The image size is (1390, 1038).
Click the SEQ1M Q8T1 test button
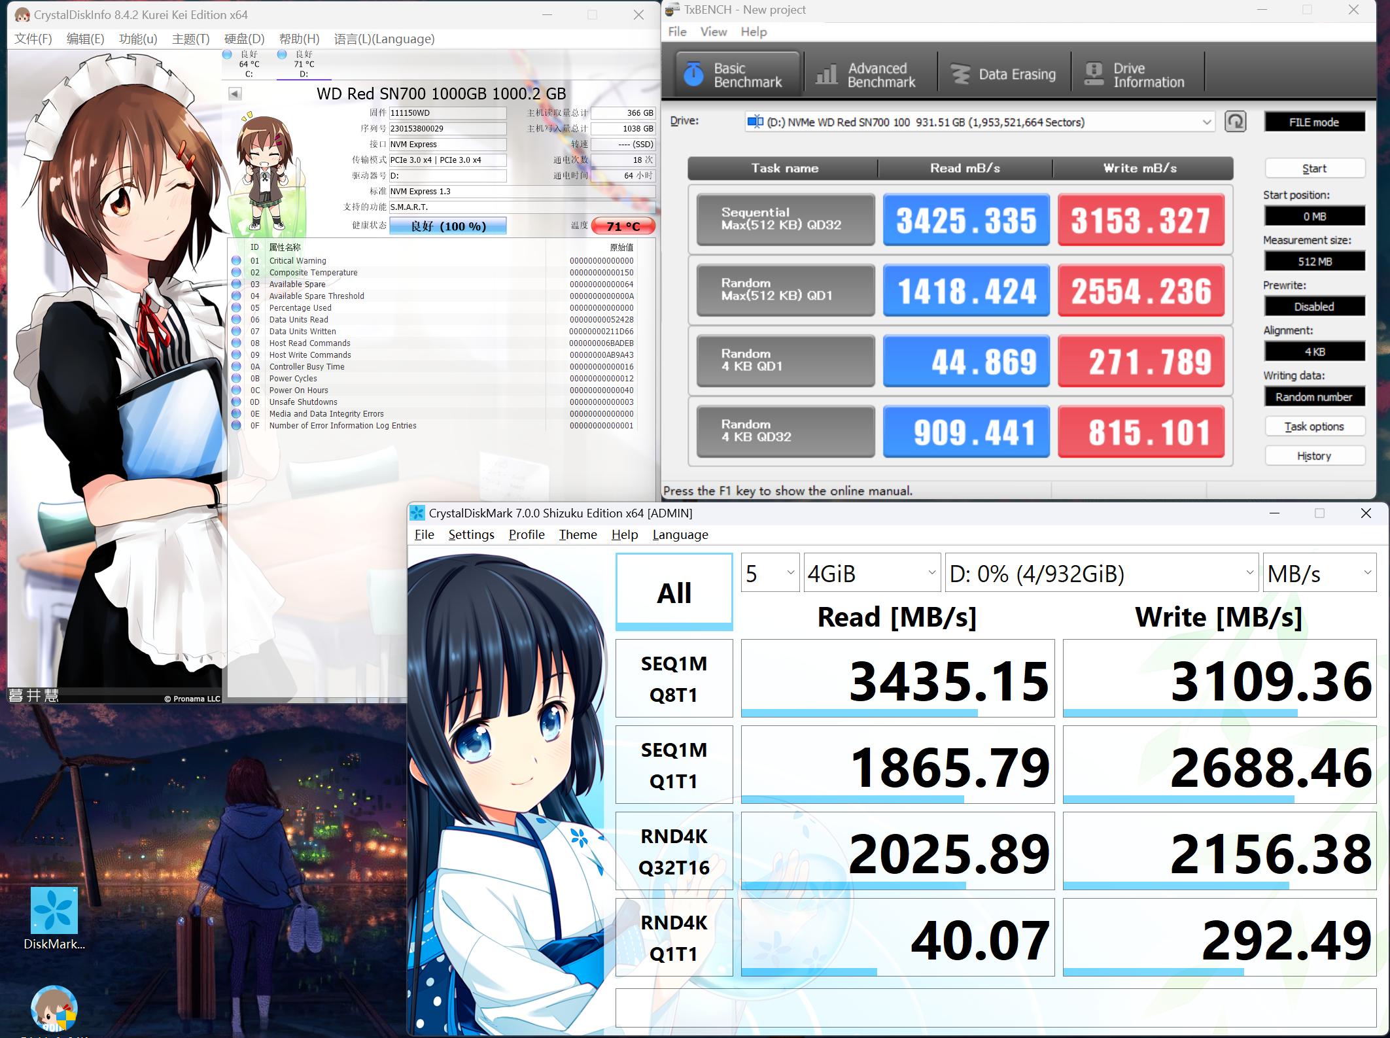coord(674,679)
